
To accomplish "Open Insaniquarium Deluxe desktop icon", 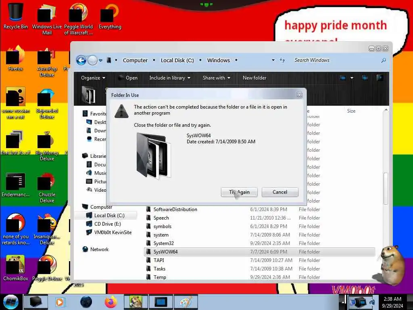I will coord(47,229).
